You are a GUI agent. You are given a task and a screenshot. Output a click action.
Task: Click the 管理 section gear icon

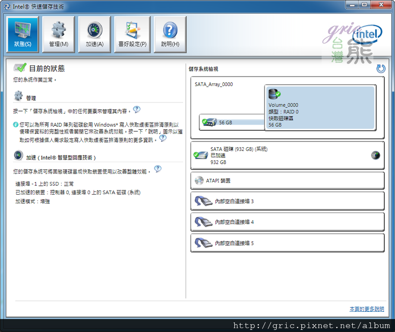point(18,96)
